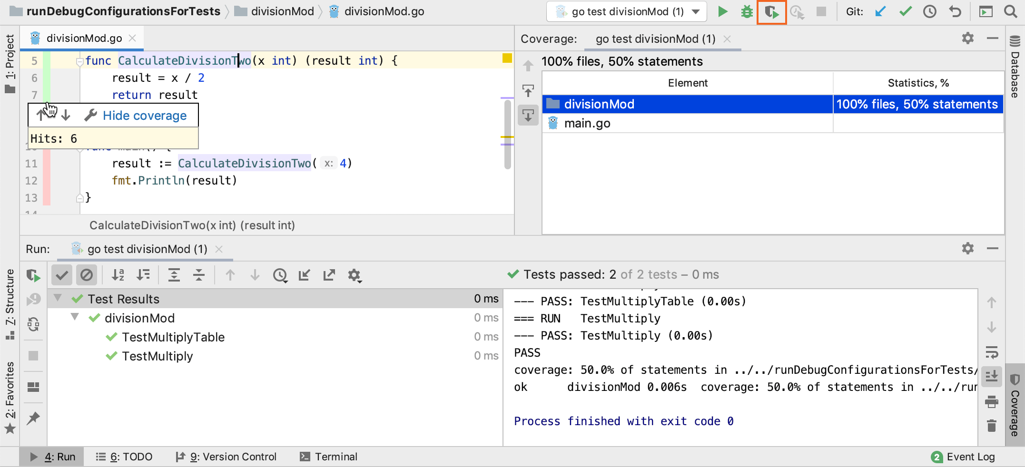Fold end marker at line 13
The image size is (1025, 467).
(79, 198)
